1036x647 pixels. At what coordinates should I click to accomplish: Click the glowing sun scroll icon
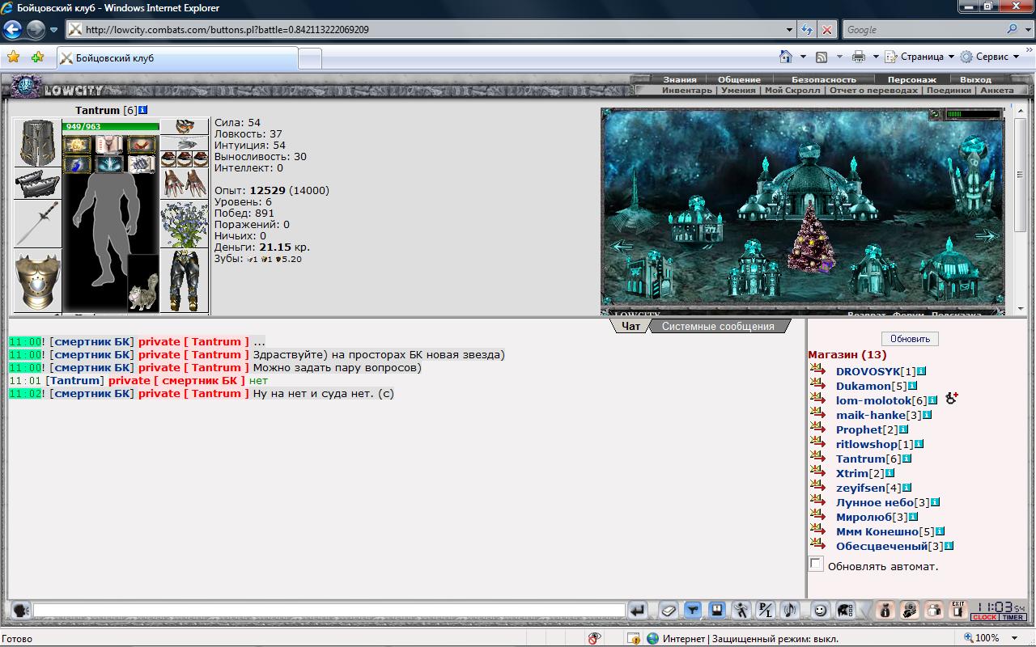(x=77, y=145)
